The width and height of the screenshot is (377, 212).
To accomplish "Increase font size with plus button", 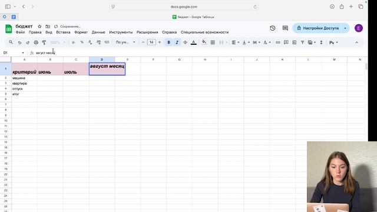I will tap(160, 42).
